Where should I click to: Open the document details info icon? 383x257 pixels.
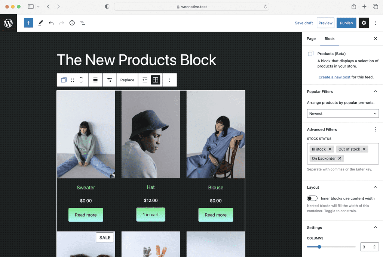[x=72, y=23]
